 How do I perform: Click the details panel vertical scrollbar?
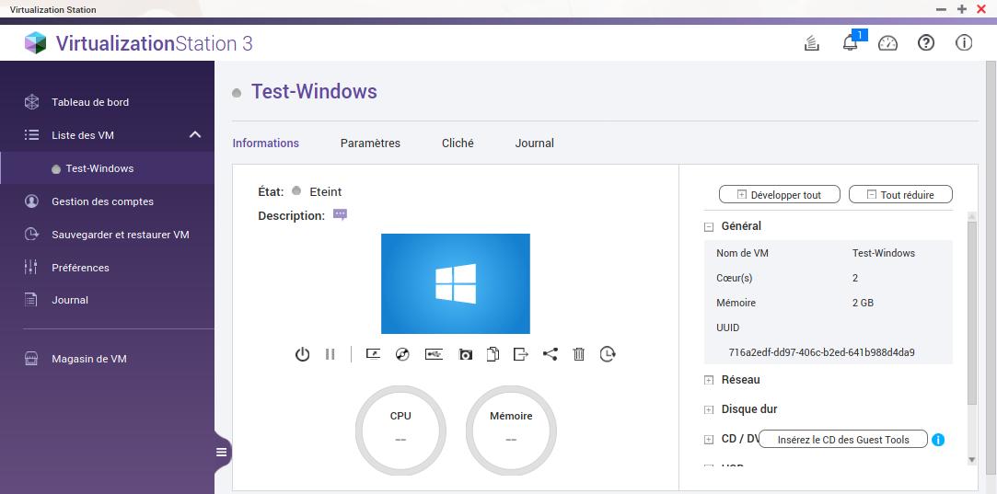click(972, 313)
